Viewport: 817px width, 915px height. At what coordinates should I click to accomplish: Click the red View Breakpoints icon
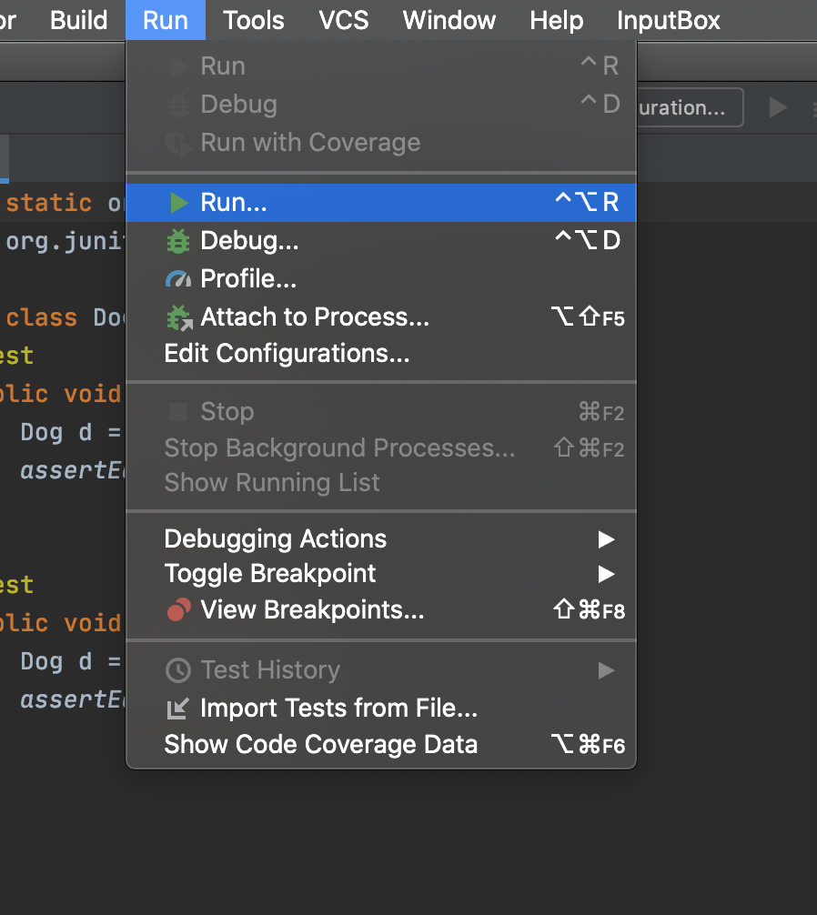click(179, 610)
